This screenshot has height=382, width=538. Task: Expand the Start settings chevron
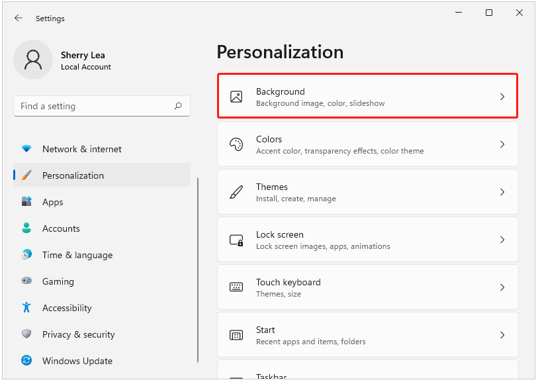502,334
